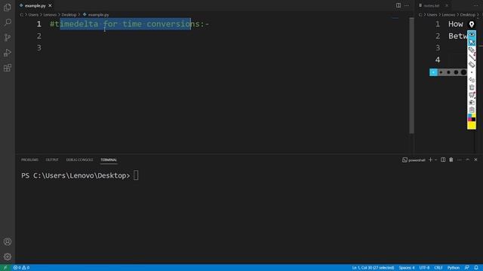Viewport: 483px width, 271px height.
Task: Click the Desktop breadcrumb in example.py path
Action: click(69, 15)
